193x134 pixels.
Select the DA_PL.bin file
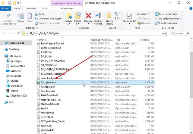tap(95, 56)
